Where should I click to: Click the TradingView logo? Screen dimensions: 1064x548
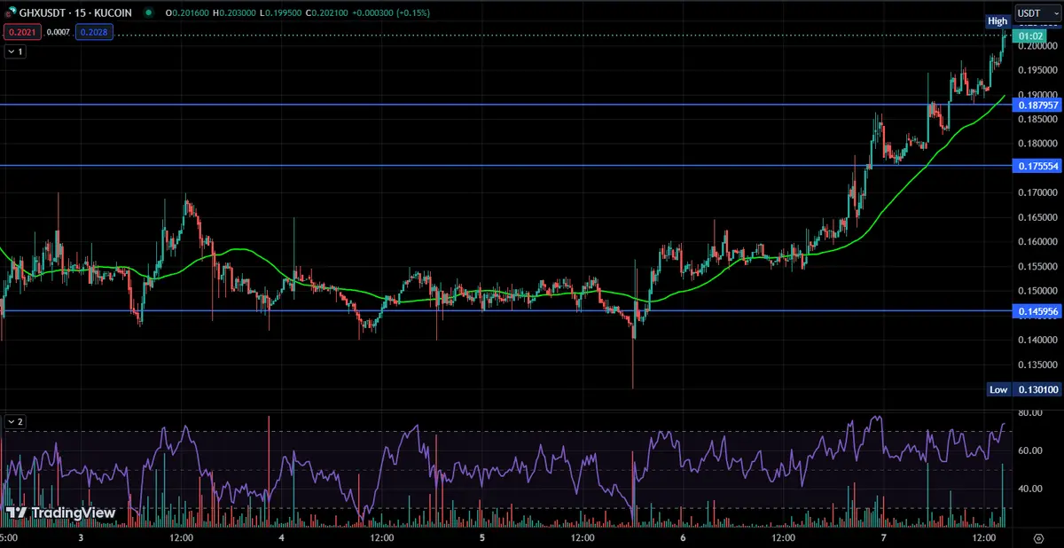pos(60,513)
